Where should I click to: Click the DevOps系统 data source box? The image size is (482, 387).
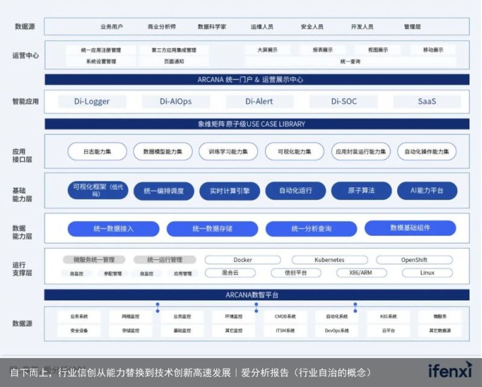click(337, 331)
